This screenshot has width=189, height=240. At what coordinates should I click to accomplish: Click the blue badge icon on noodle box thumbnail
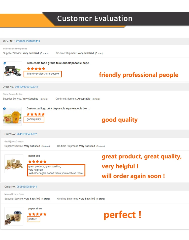pyautogui.click(x=5, y=109)
